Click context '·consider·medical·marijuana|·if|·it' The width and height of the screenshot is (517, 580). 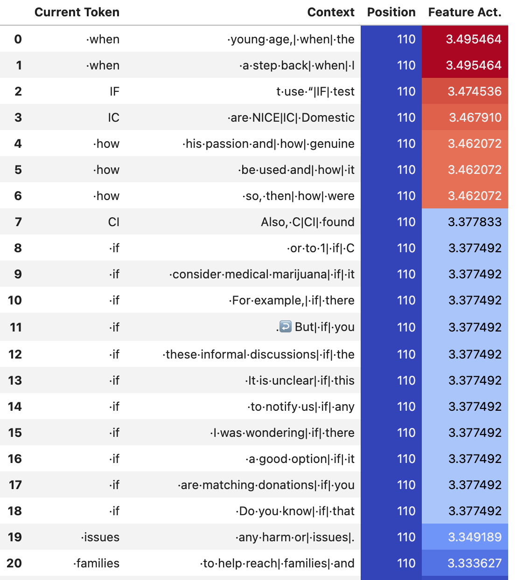tap(262, 274)
